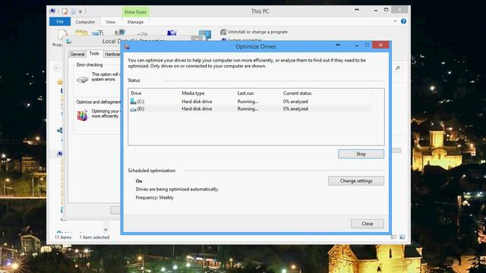Click 'Running...' in the (D:) row

point(248,109)
